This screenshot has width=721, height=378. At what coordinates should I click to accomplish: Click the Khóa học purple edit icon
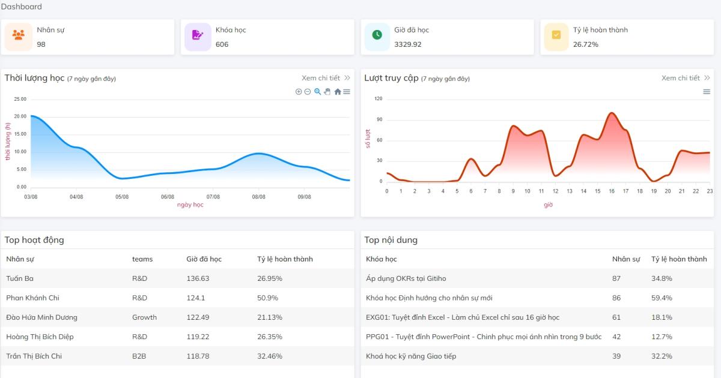[x=198, y=35]
